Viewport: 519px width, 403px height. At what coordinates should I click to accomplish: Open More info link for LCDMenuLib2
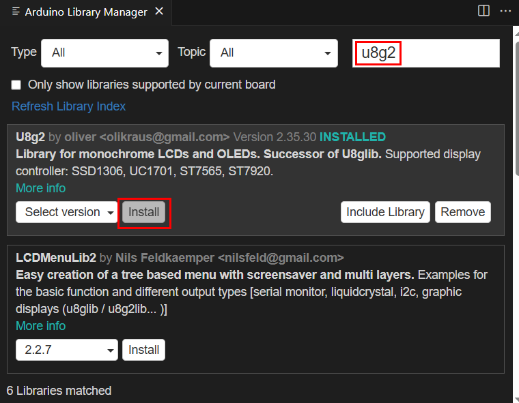pyautogui.click(x=40, y=326)
